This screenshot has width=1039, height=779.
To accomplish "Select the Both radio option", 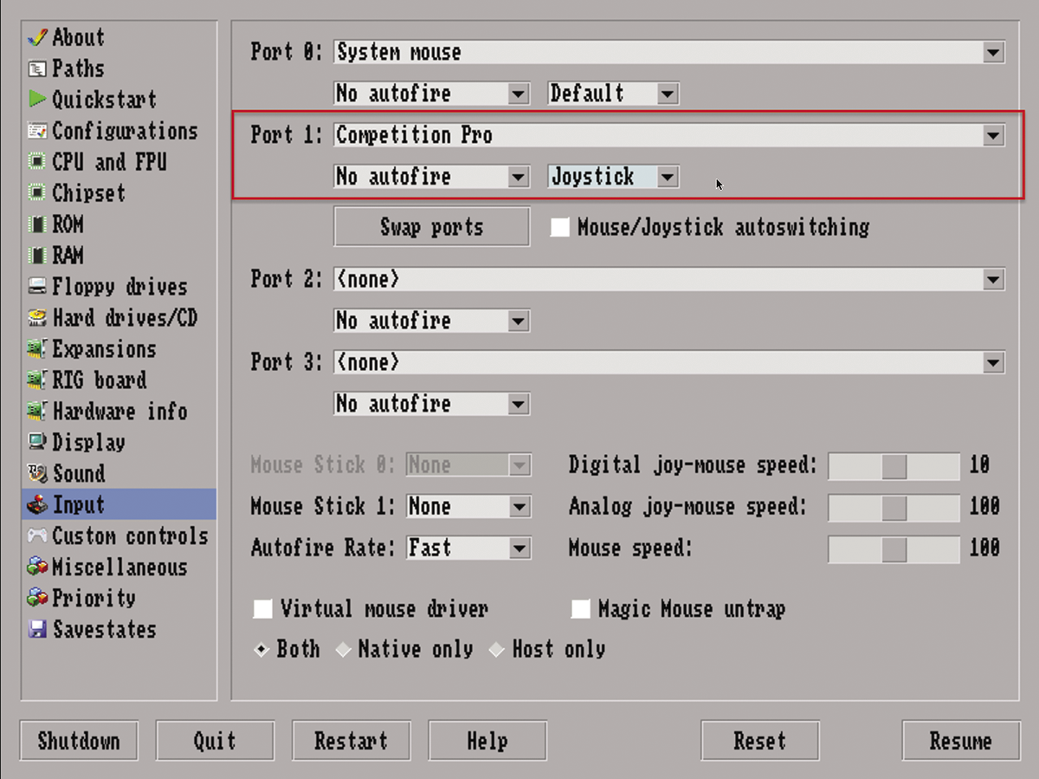I will click(x=261, y=650).
